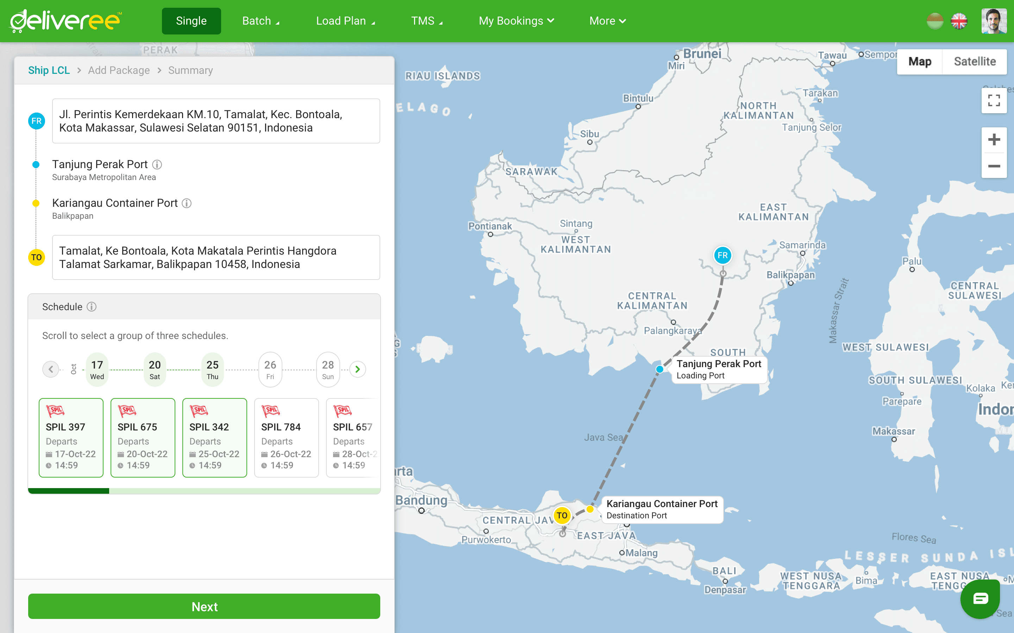Select the SPIL 784 schedule card
This screenshot has width=1014, height=633.
(286, 437)
